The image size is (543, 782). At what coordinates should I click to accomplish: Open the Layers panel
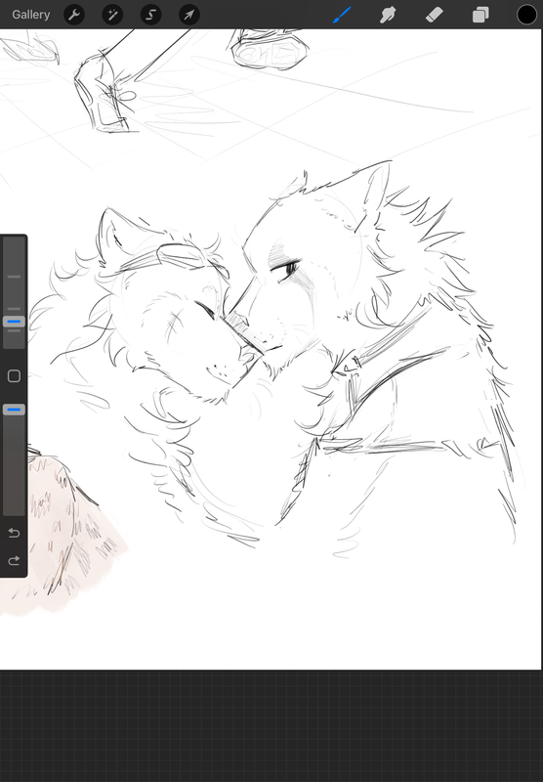point(480,15)
